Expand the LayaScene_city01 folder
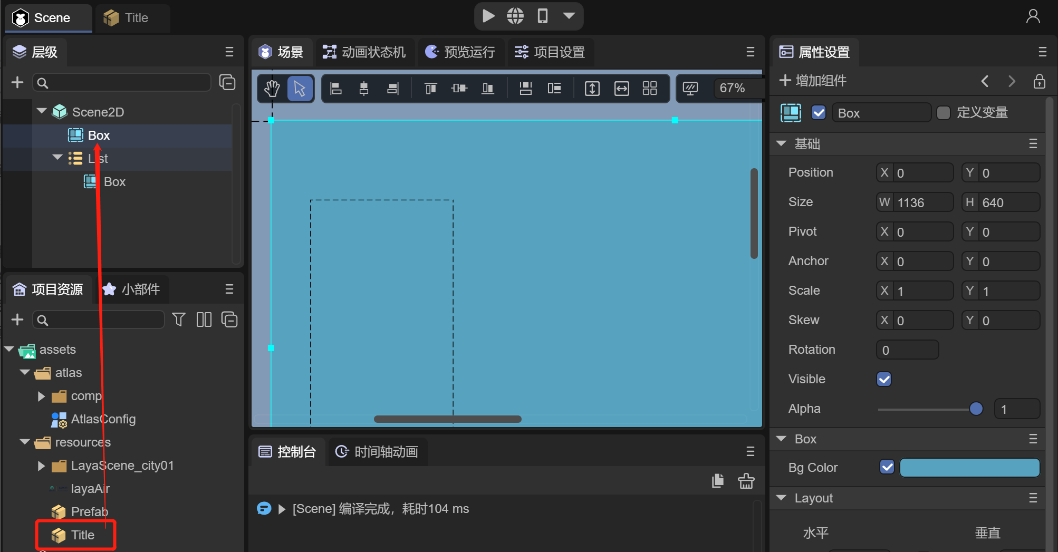The height and width of the screenshot is (552, 1058). (x=41, y=466)
